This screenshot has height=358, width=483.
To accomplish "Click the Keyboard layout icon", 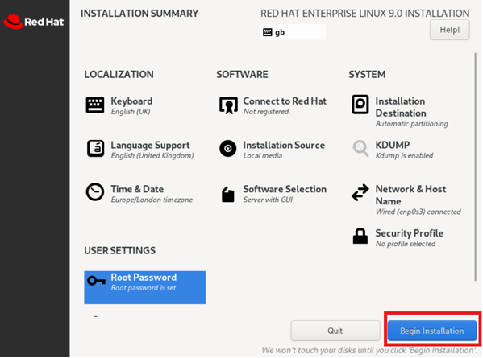I will pyautogui.click(x=95, y=105).
